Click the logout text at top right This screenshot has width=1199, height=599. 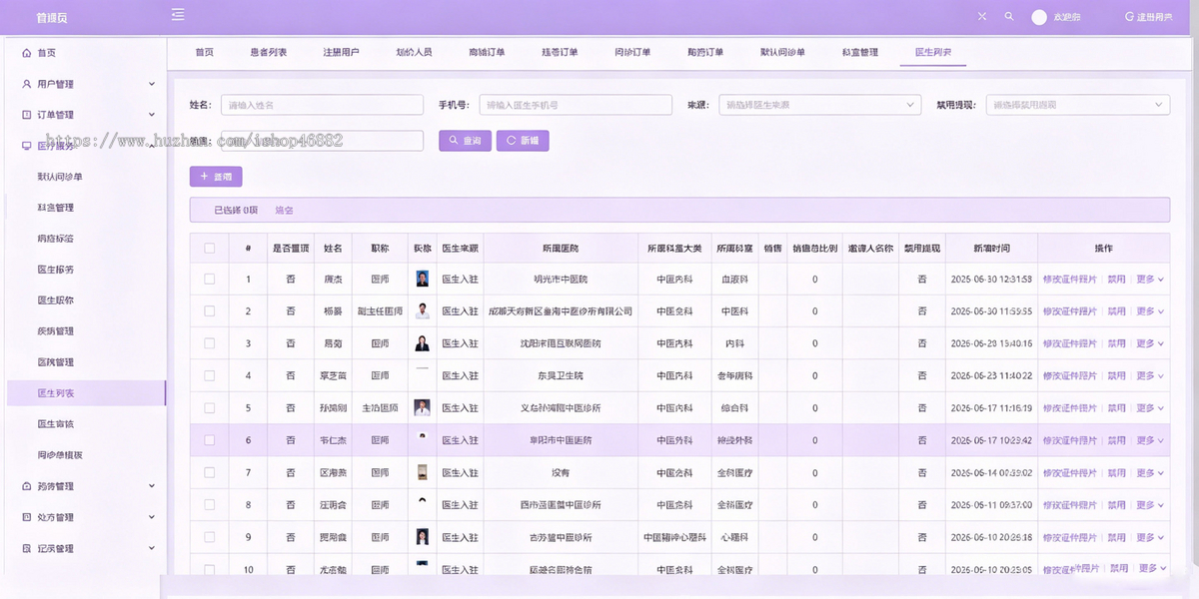(x=1155, y=17)
